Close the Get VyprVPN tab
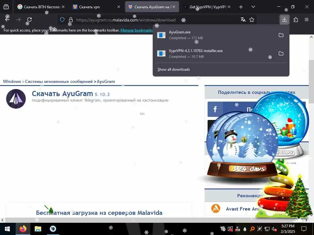The height and width of the screenshot is (235, 314). (229, 7)
